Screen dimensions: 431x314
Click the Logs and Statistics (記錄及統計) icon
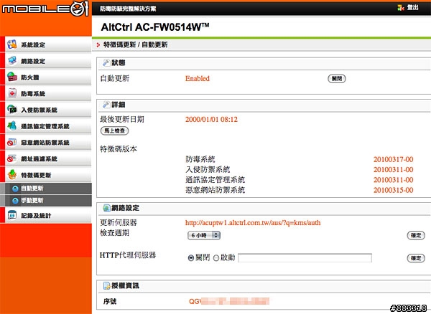click(x=12, y=215)
